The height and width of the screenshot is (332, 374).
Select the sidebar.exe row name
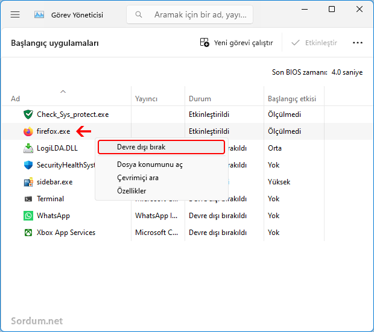[x=55, y=182]
